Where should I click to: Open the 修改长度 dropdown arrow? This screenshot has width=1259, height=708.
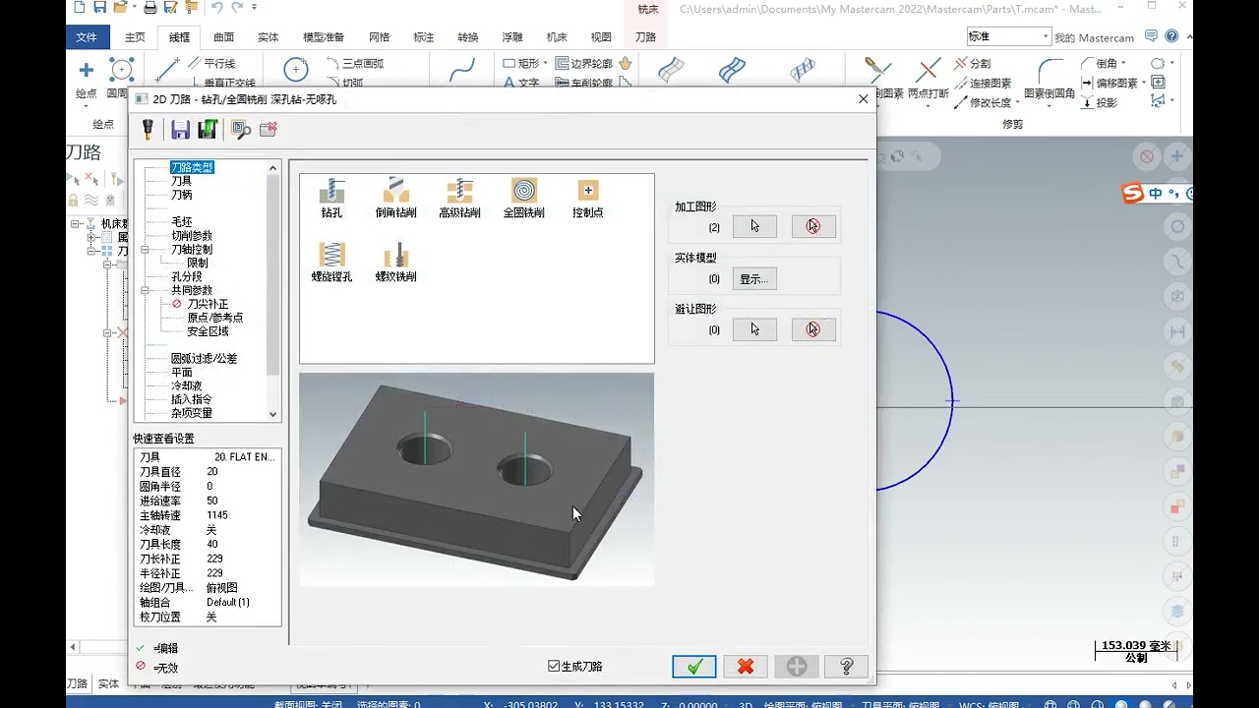(x=1017, y=102)
